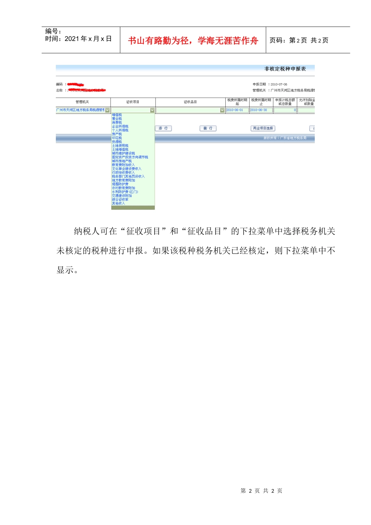The image size is (371, 525).
Task: Select 营业税 from the dropdown list
Action: 117,119
